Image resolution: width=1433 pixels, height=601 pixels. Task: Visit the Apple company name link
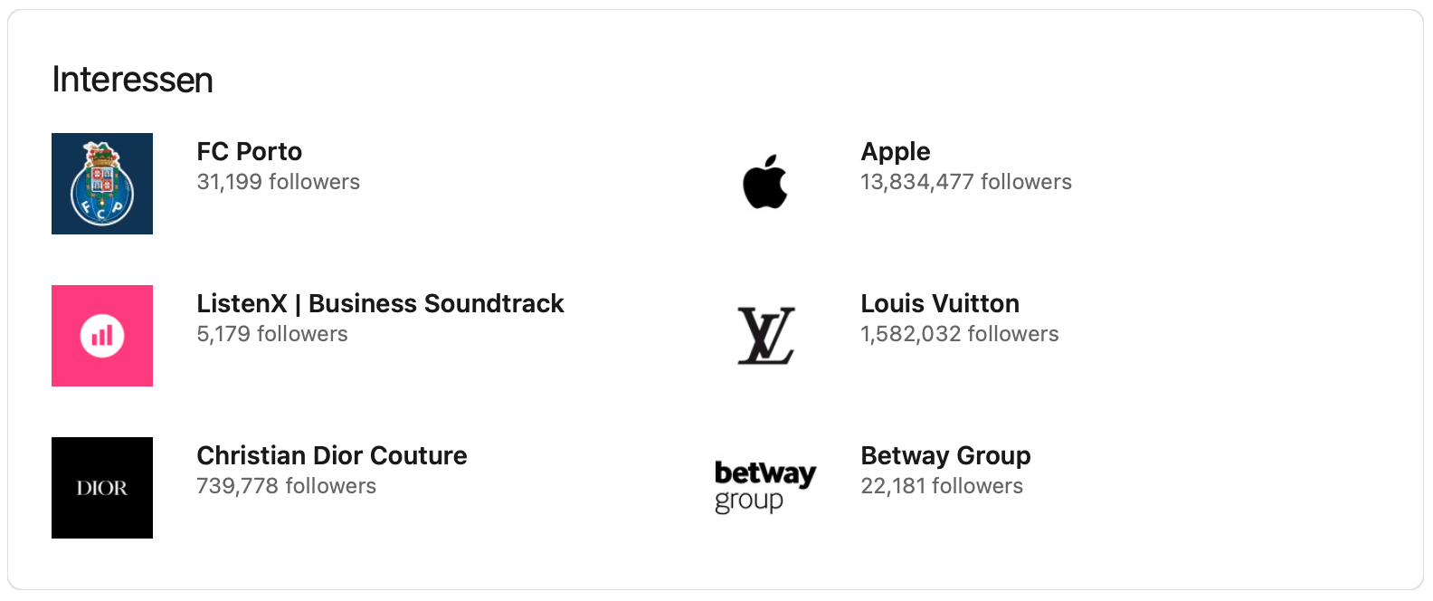pyautogui.click(x=896, y=151)
